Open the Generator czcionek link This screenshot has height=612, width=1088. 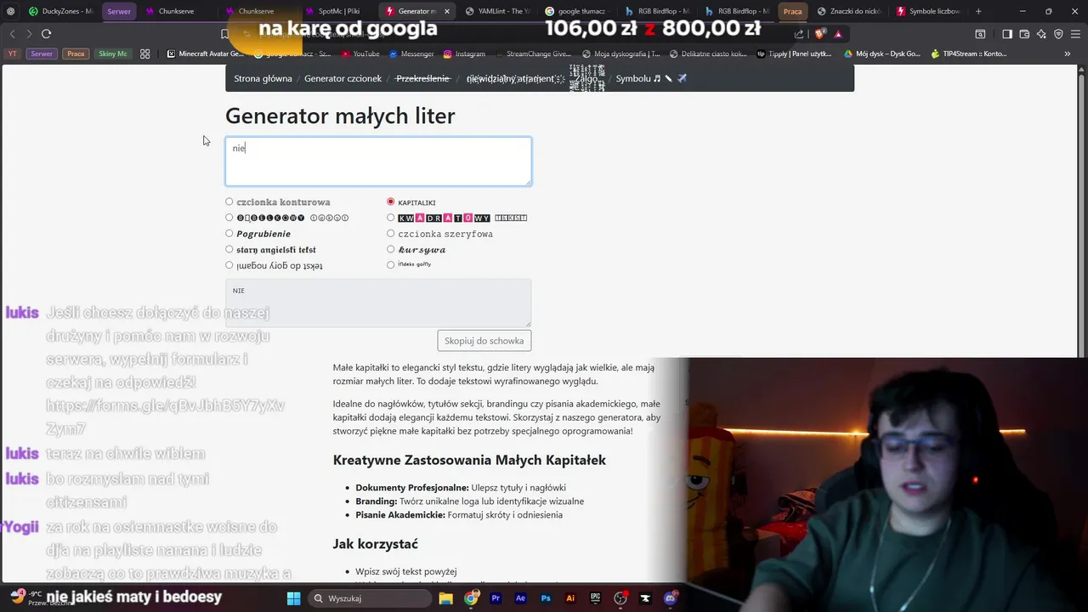(x=343, y=78)
